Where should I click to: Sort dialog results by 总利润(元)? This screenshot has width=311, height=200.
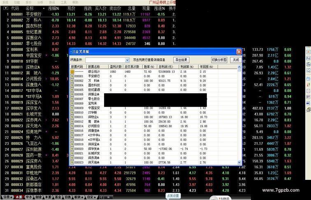[x=167, y=67]
